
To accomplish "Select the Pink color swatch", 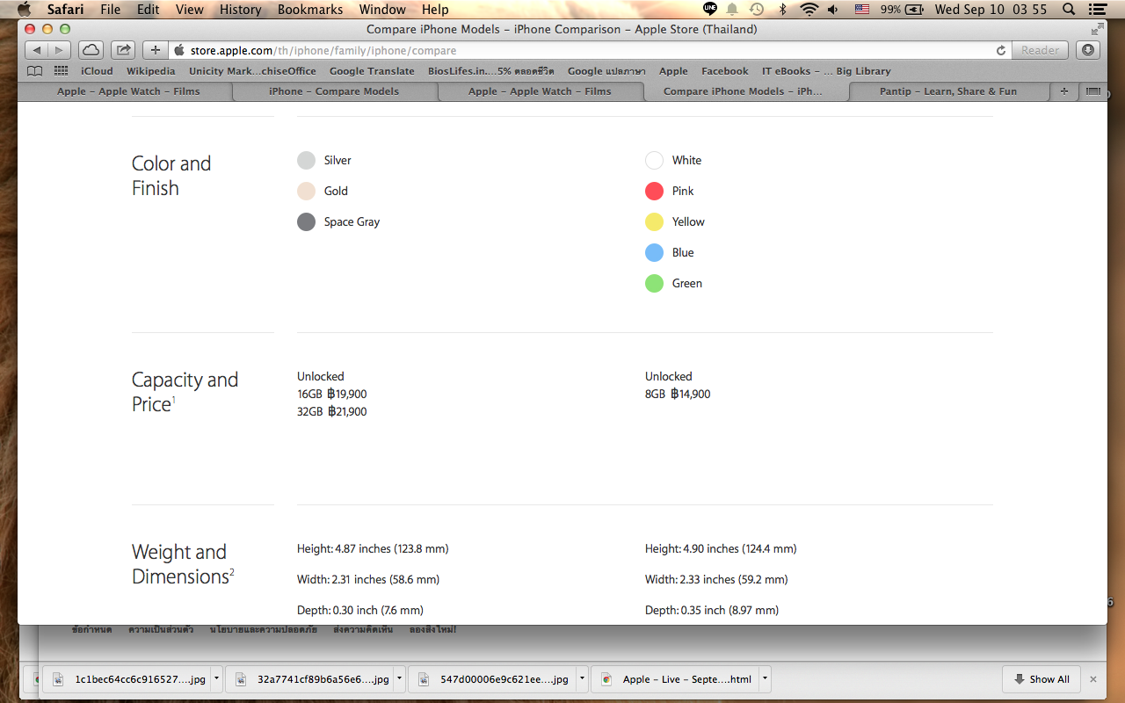I will point(654,191).
